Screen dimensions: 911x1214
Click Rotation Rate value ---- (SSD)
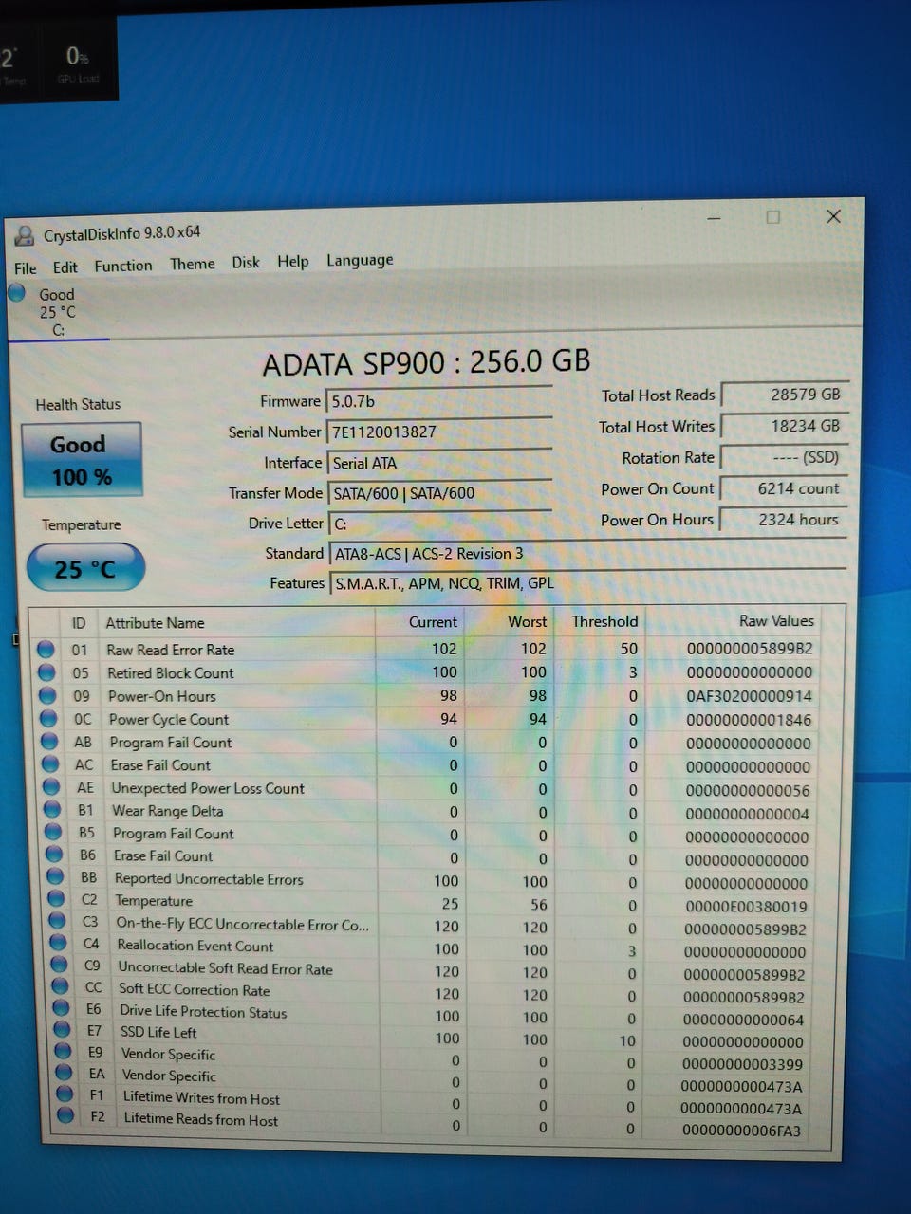tap(784, 457)
